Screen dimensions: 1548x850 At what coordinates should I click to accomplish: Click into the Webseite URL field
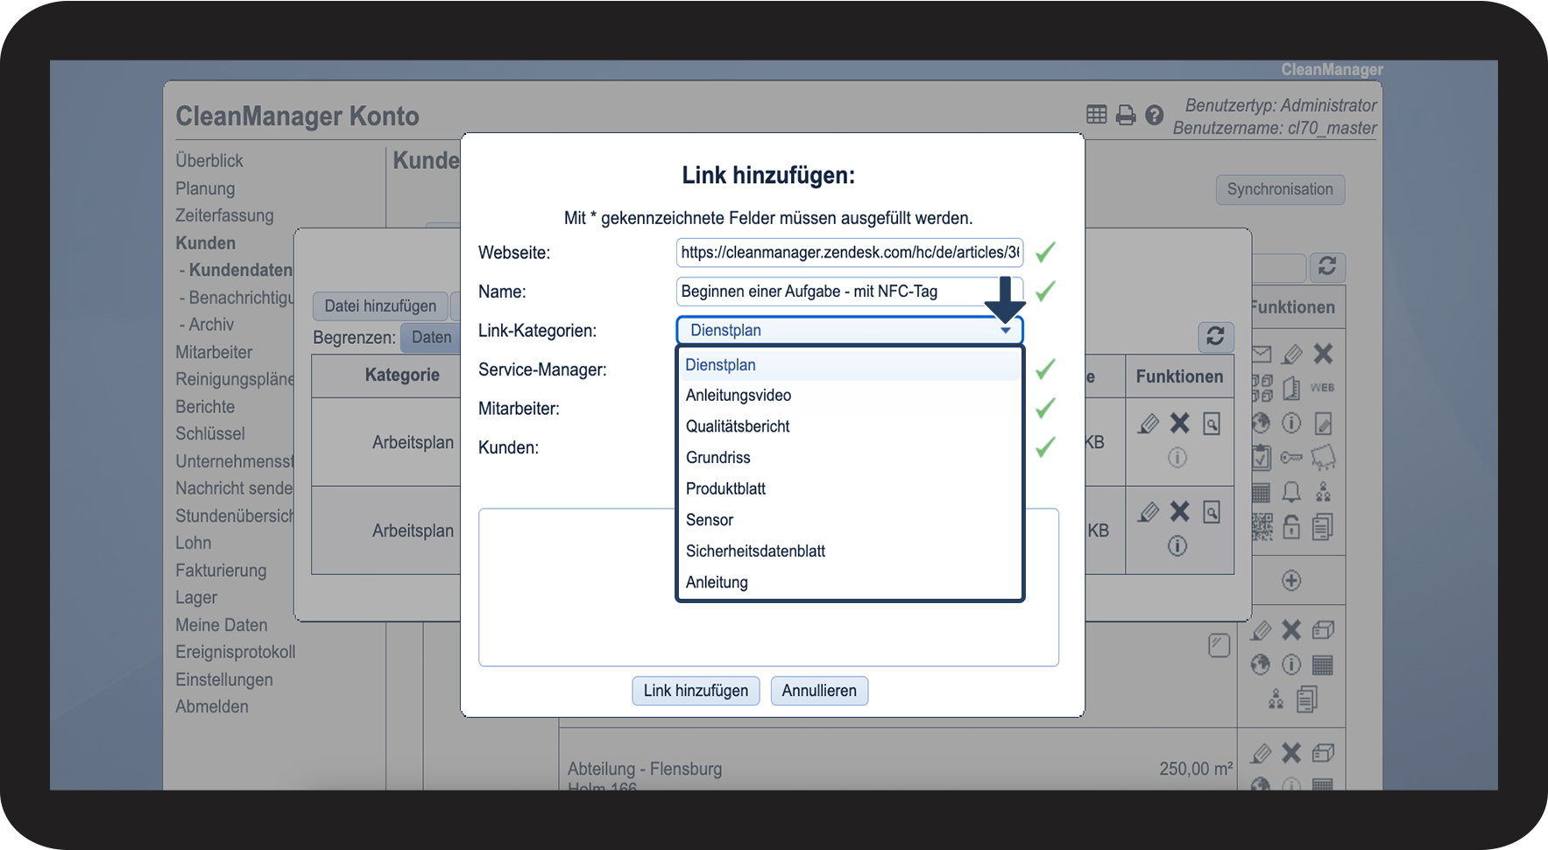coord(850,252)
